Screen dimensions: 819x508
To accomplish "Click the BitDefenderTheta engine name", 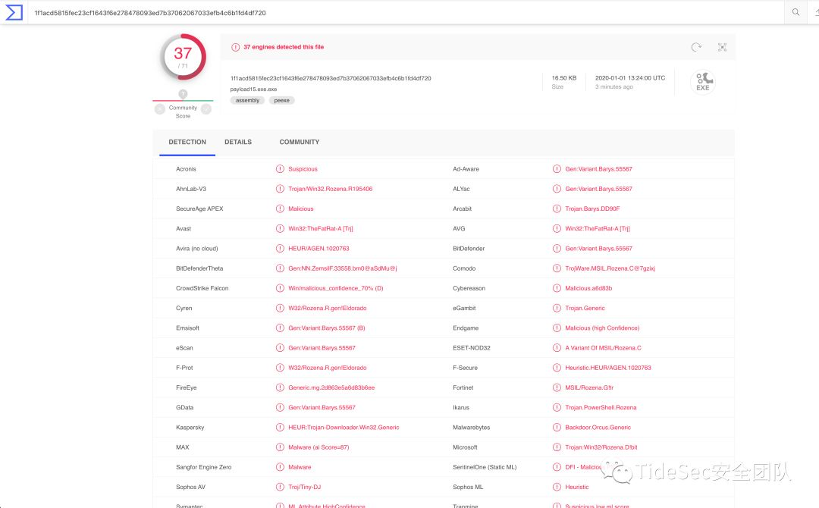I will [x=199, y=268].
